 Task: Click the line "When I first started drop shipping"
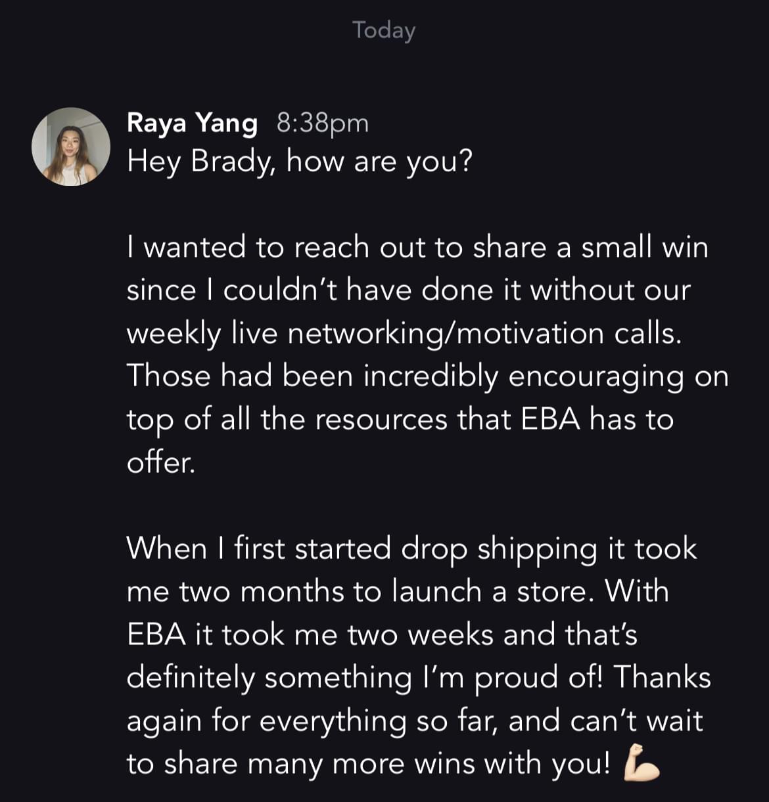tap(411, 548)
